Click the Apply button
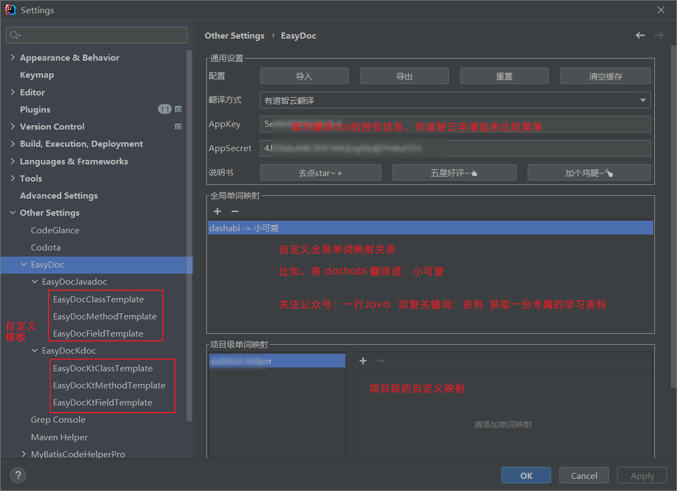 click(x=642, y=476)
